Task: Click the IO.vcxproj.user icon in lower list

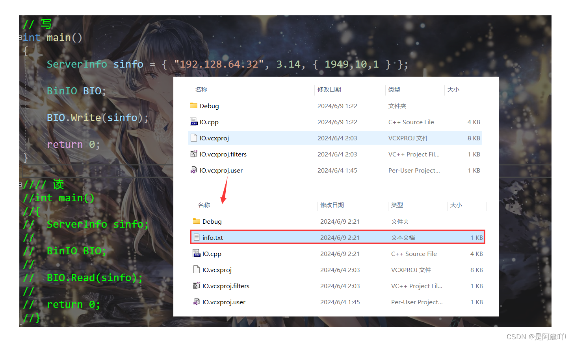Action: [x=196, y=302]
